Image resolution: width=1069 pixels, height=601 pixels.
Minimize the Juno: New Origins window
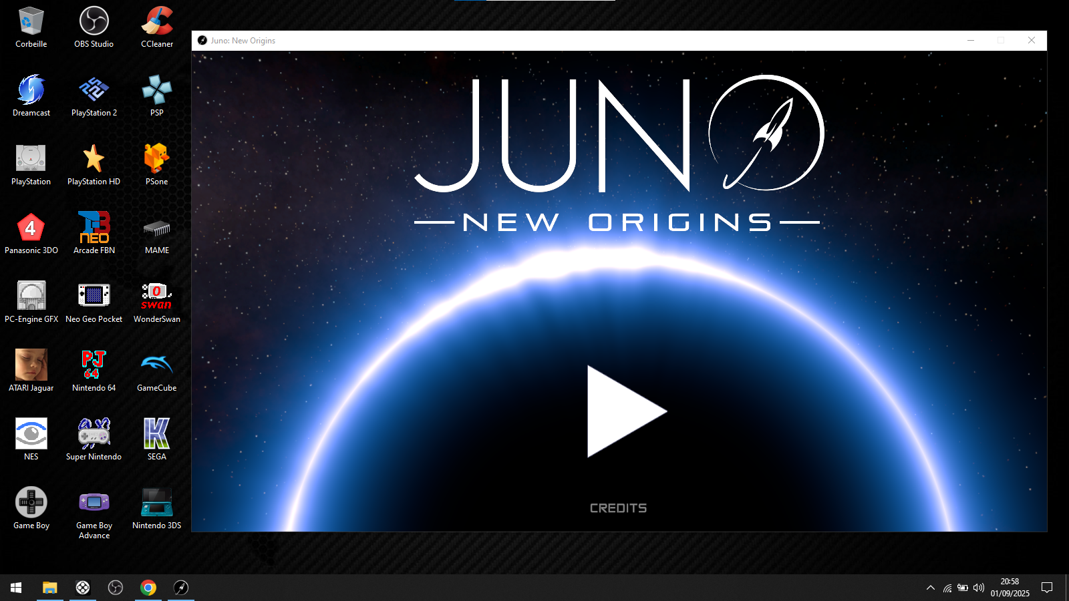[971, 41]
